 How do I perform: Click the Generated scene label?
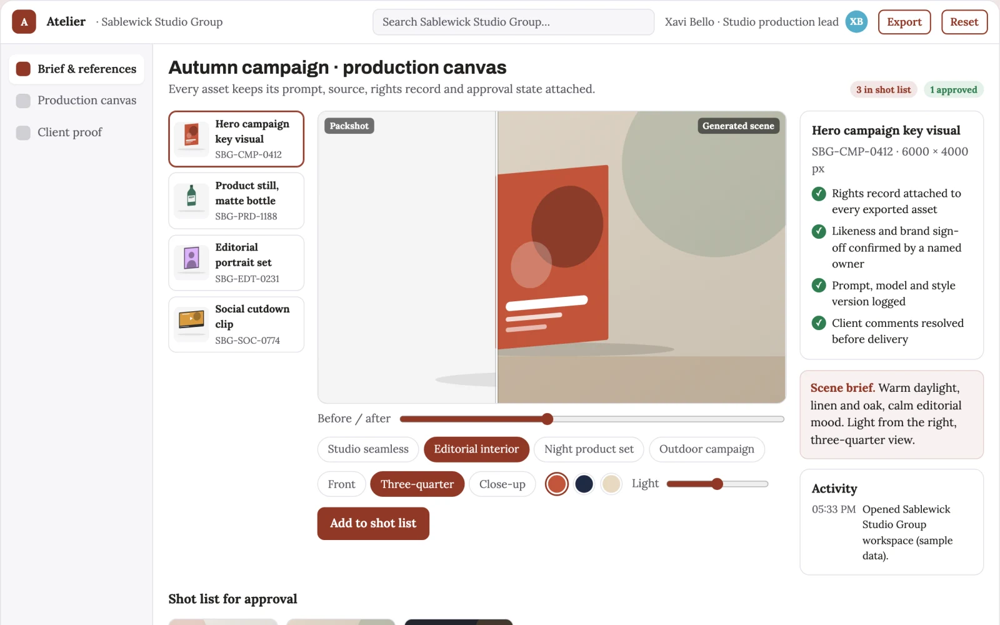738,126
